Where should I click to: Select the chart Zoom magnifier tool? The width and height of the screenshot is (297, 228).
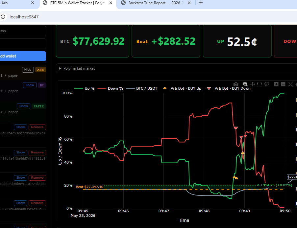pos(245,84)
